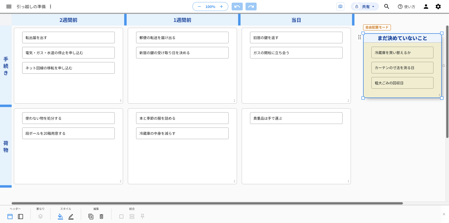Image resolution: width=449 pixels, height=223 pixels.
Task: Delete the selected item with trash icon
Action: click(101, 216)
